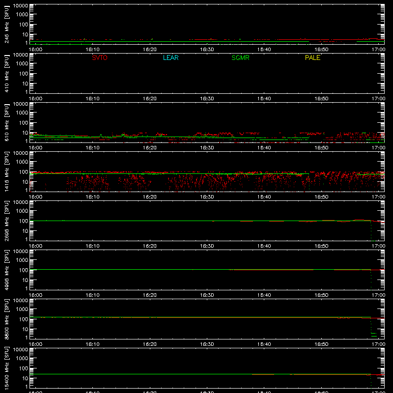
Task: Click 16:00 tick under the 1415 MHz panel
Action: tap(35, 197)
